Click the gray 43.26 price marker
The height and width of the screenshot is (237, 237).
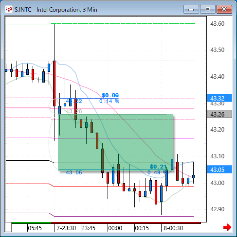(x=219, y=114)
